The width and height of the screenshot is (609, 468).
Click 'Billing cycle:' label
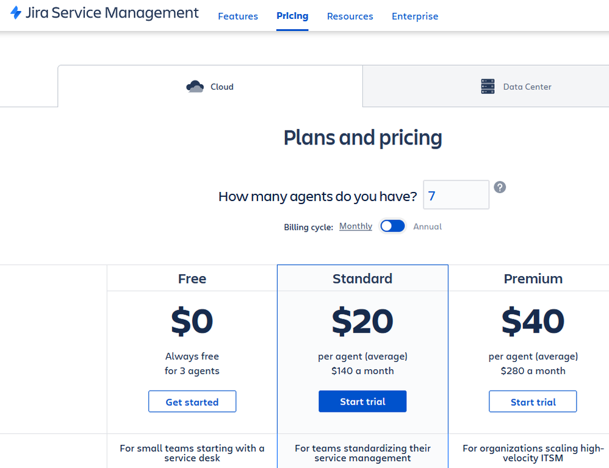pos(308,227)
